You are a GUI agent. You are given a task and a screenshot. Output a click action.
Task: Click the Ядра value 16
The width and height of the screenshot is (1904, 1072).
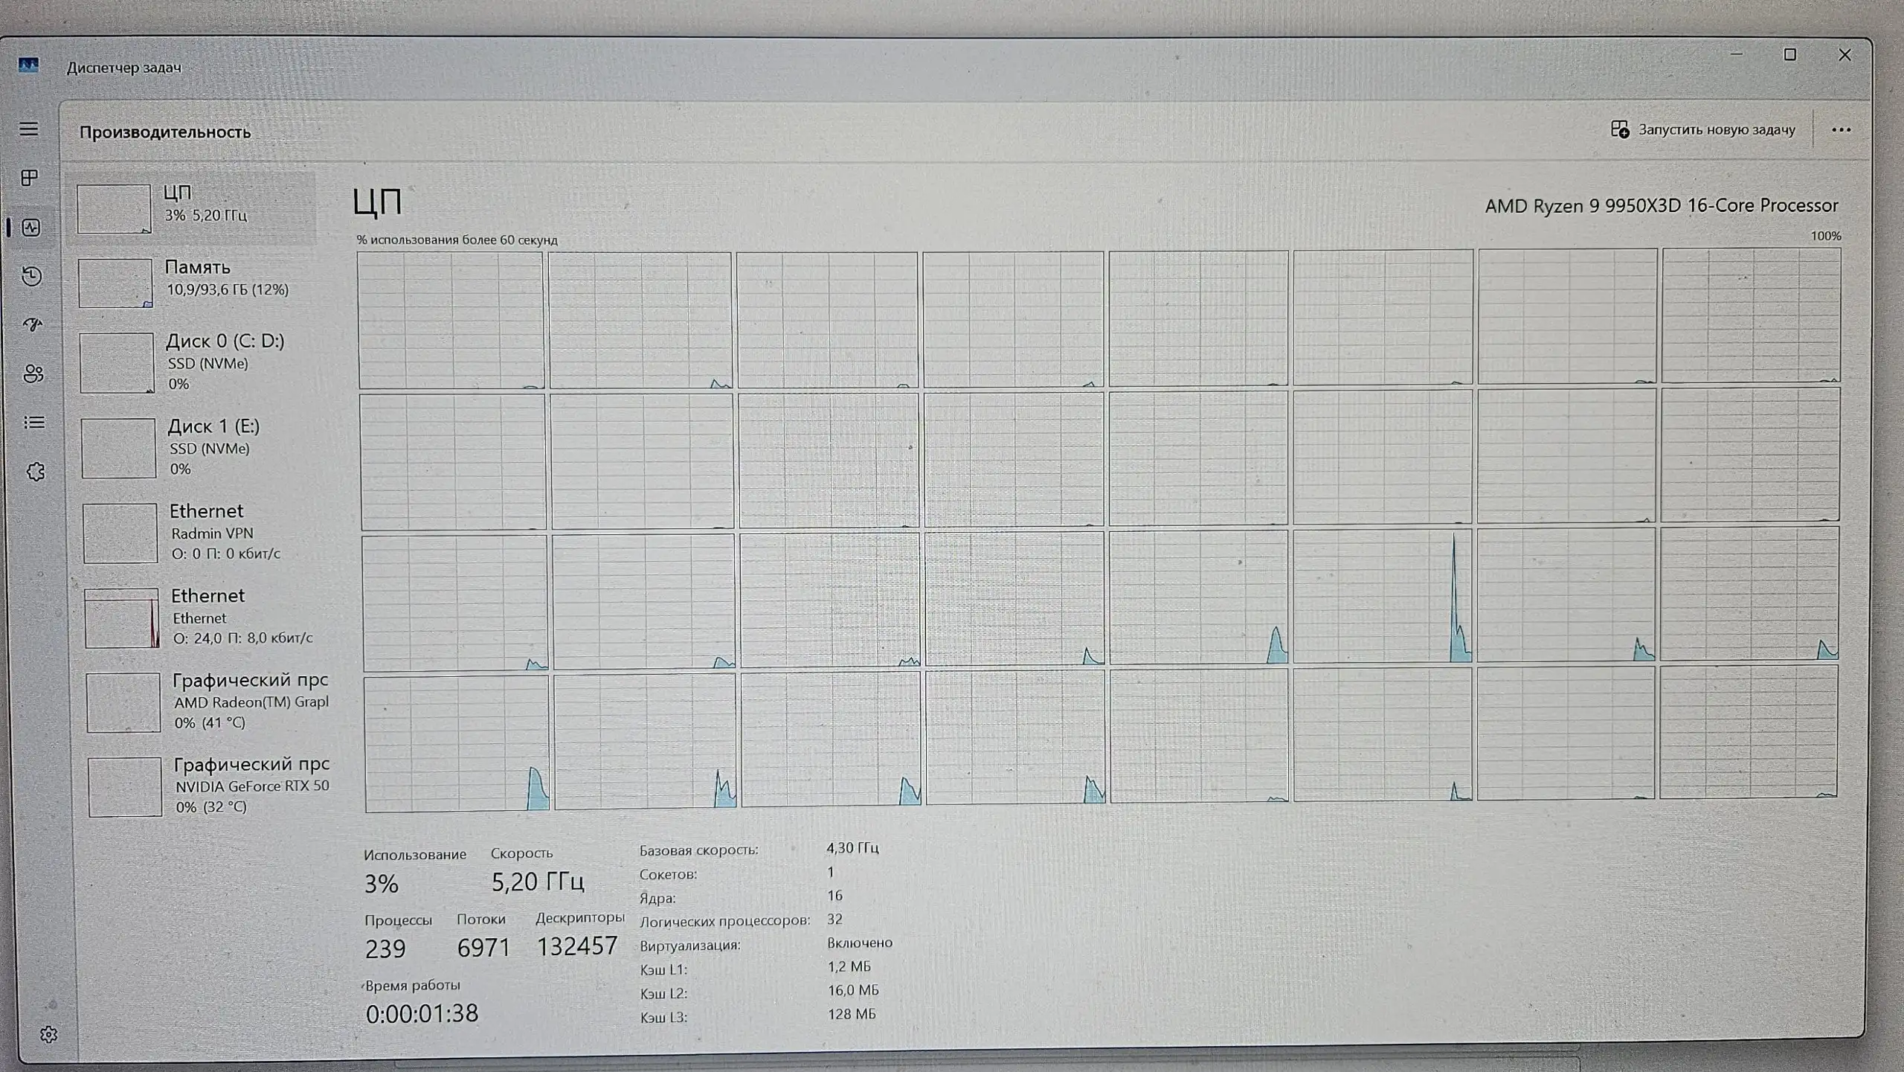point(834,896)
